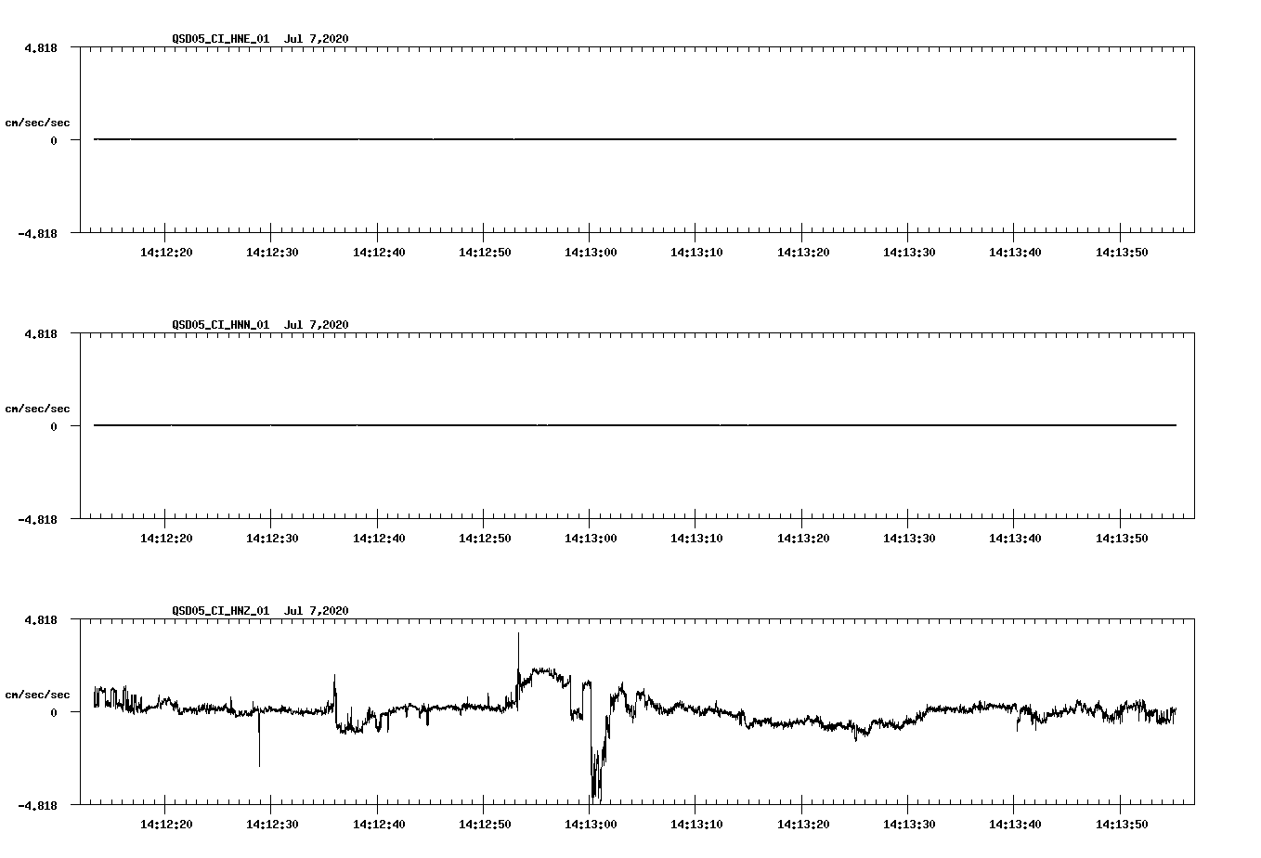Click the 14:12:30 time label under HNZ plot
This screenshot has width=1261, height=858.
272,825
